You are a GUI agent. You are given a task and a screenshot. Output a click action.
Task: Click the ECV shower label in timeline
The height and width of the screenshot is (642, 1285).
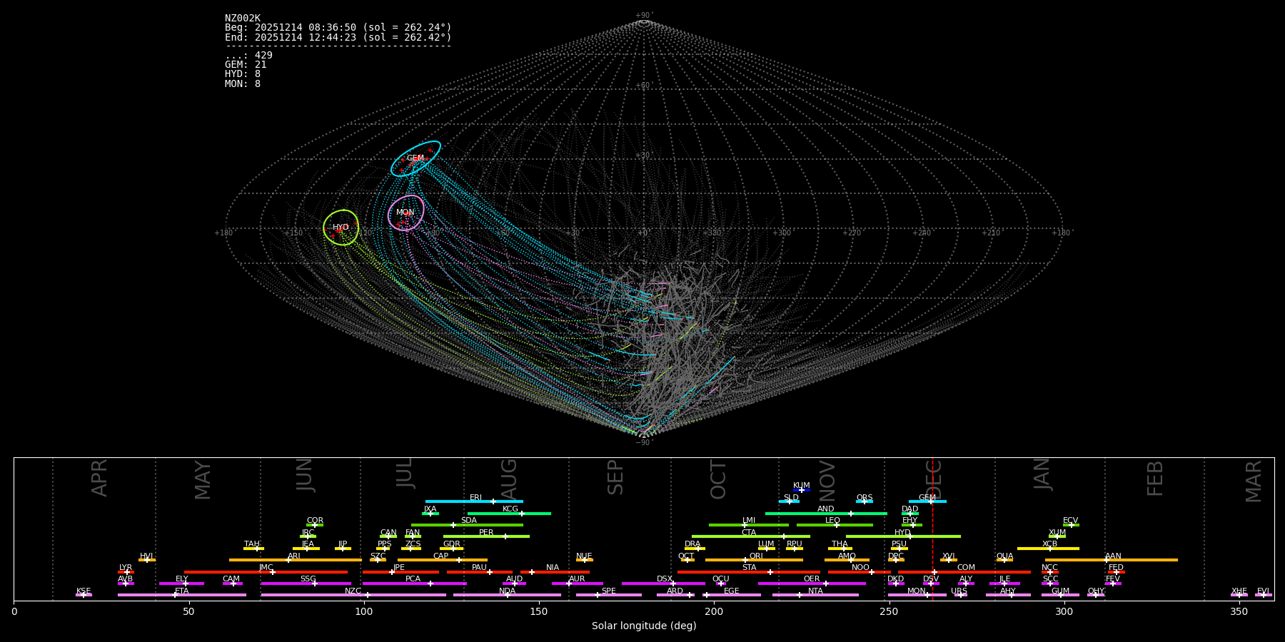click(x=1071, y=521)
